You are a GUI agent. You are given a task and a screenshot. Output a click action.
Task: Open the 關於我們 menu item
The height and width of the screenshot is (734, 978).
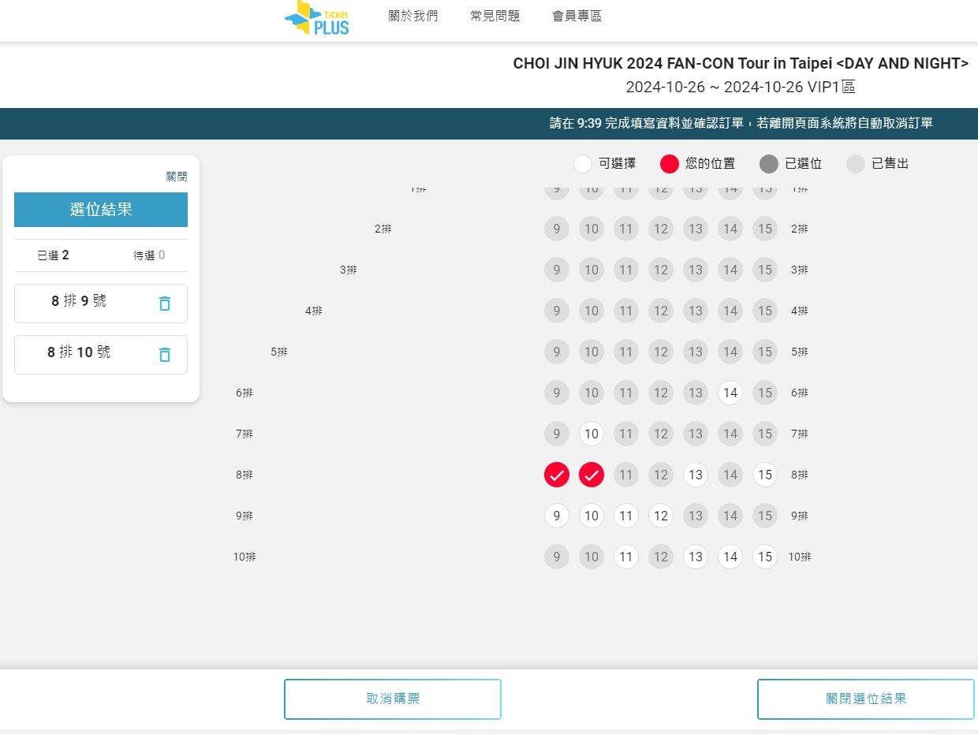point(412,16)
